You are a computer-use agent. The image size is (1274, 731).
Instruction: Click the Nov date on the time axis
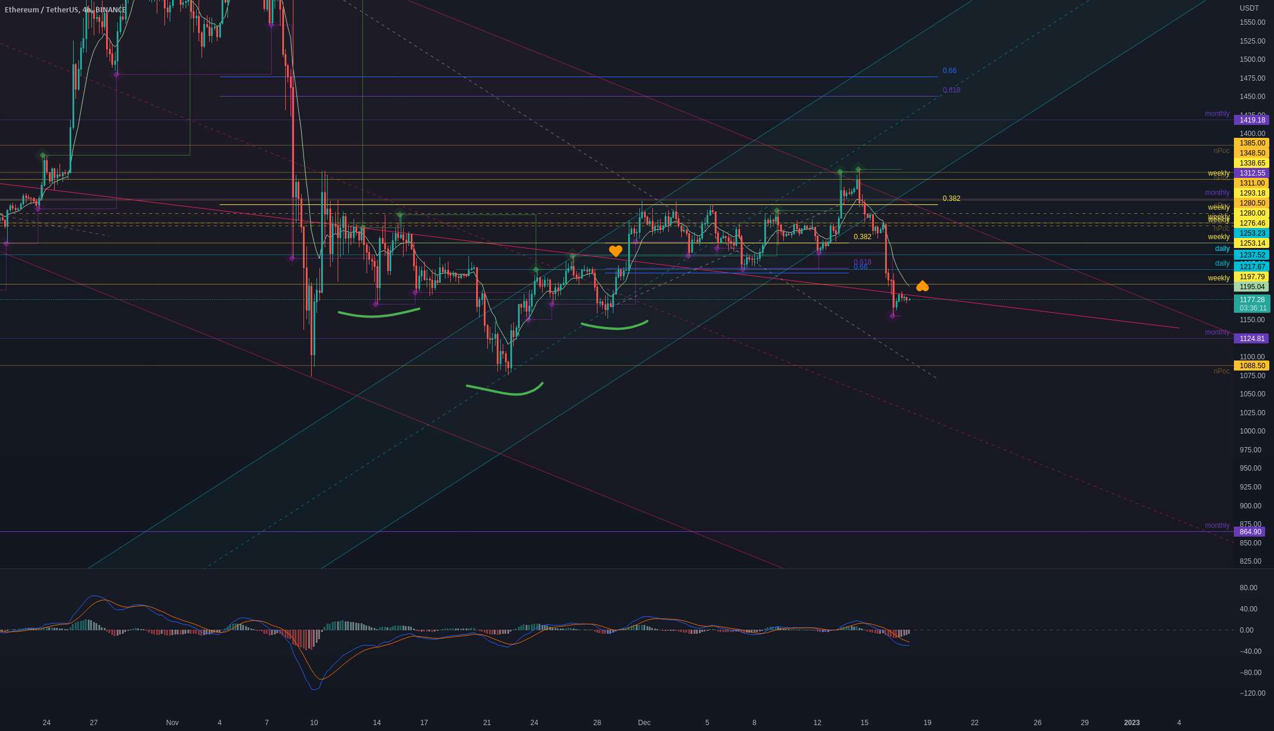pos(172,723)
